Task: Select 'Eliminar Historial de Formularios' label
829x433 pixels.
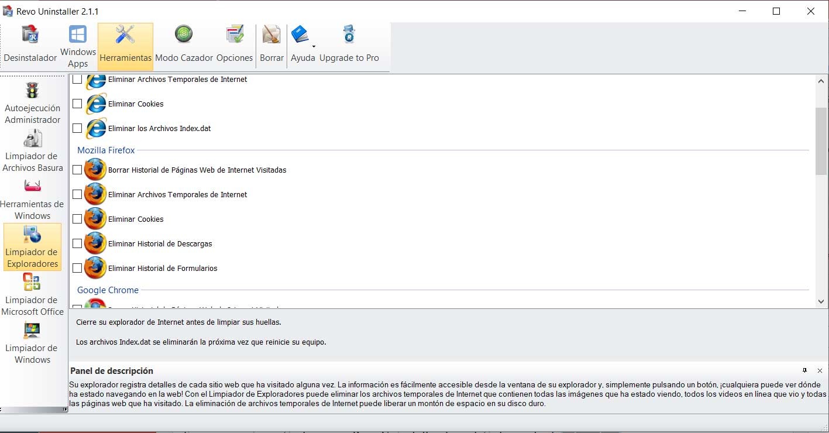Action: point(163,268)
